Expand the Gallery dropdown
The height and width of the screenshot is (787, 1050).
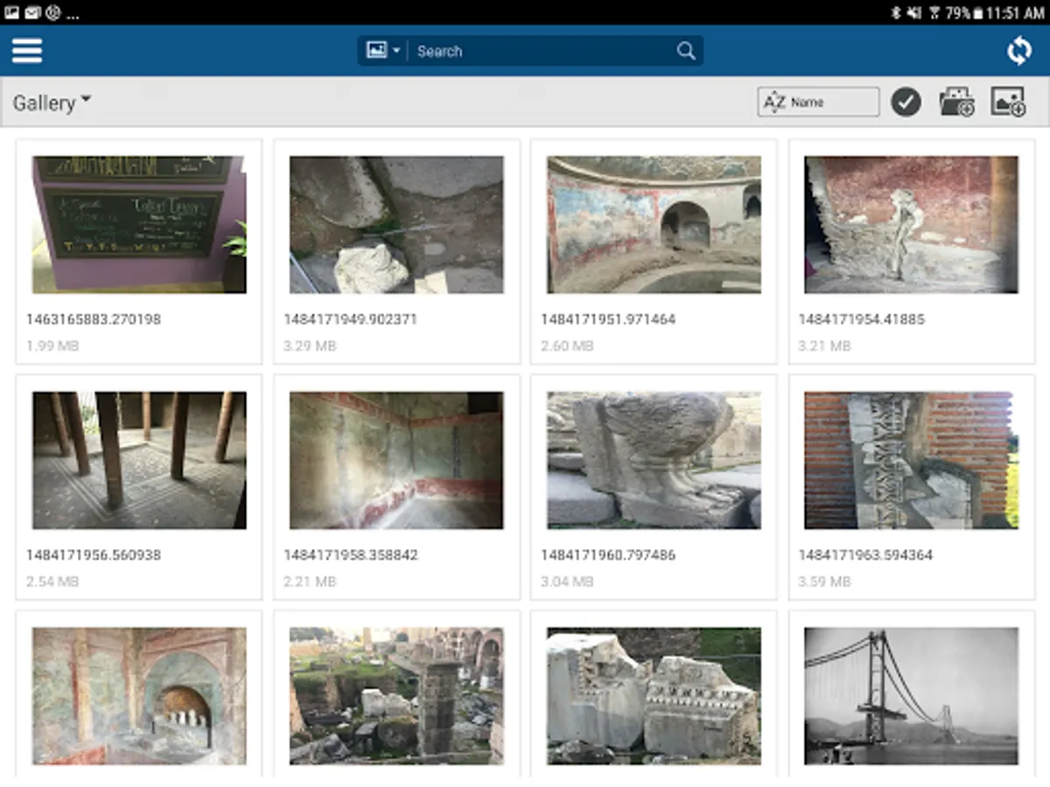click(52, 102)
